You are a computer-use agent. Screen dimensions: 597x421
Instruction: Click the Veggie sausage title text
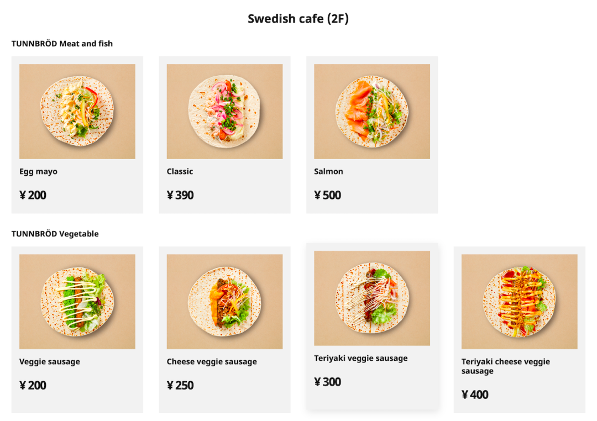point(50,362)
